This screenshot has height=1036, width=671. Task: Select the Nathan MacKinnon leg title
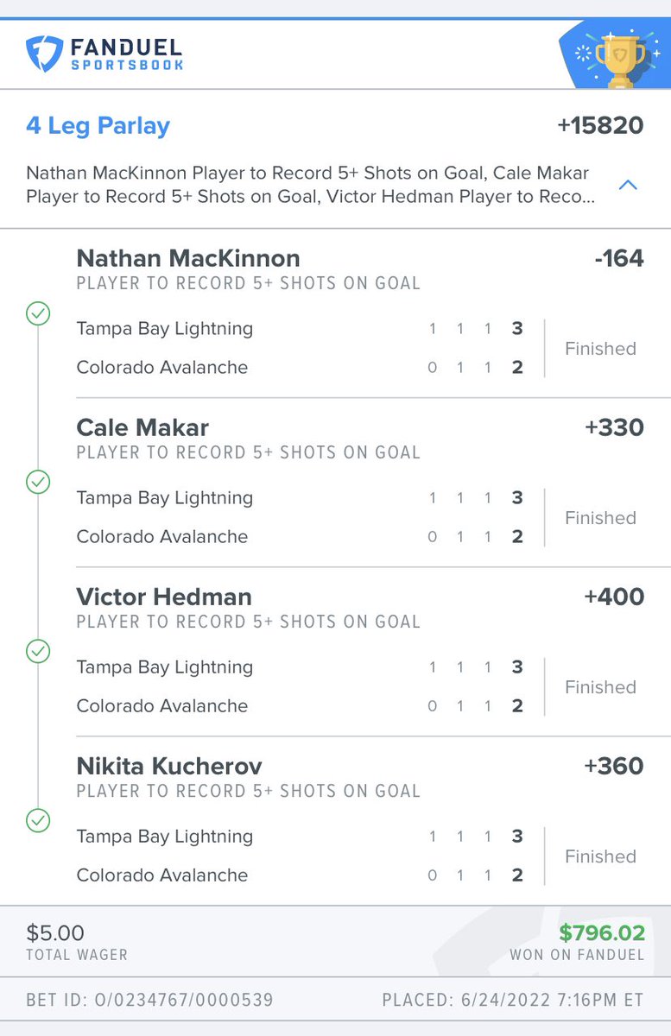point(188,258)
